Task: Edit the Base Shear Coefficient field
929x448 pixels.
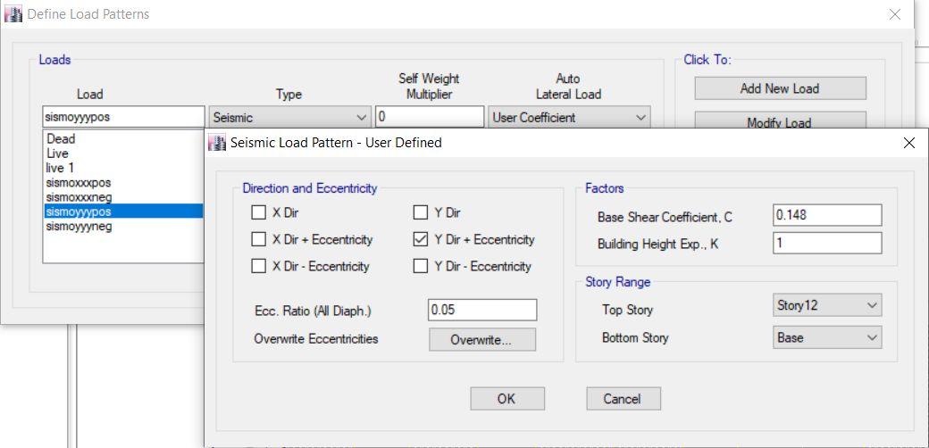Action: [826, 215]
